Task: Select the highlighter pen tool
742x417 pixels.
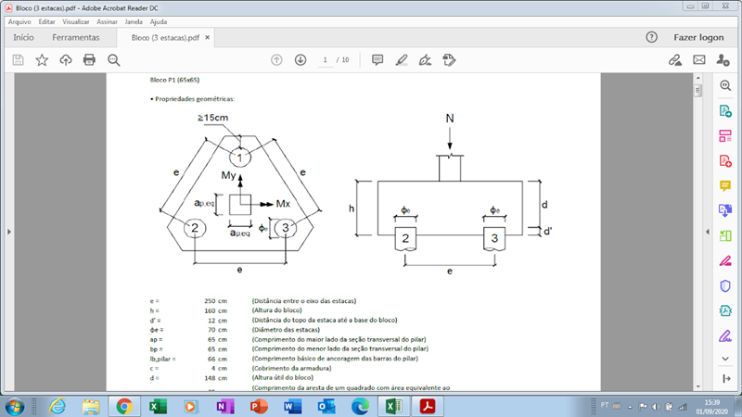Action: [x=402, y=60]
